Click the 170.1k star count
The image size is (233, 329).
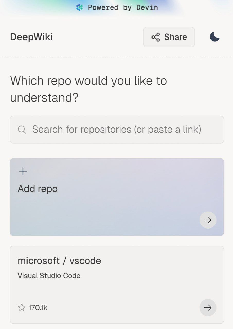pyautogui.click(x=38, y=308)
